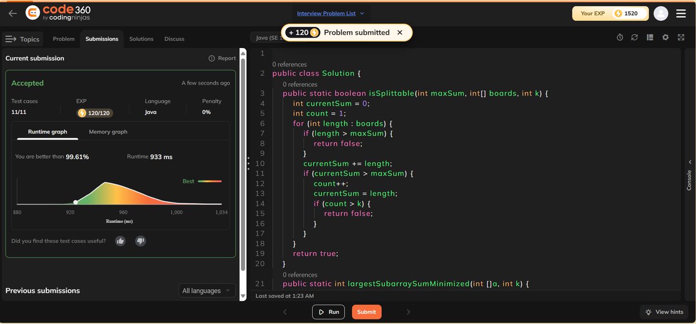The width and height of the screenshot is (696, 324).
Task: Dismiss the Problem submitted notification
Action: pyautogui.click(x=400, y=32)
